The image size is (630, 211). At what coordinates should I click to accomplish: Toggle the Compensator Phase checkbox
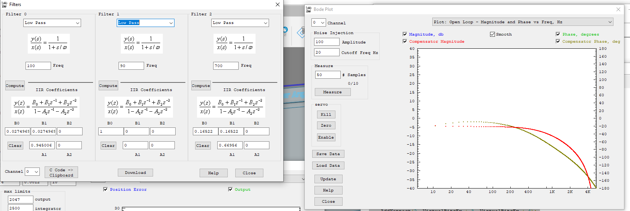(x=558, y=41)
